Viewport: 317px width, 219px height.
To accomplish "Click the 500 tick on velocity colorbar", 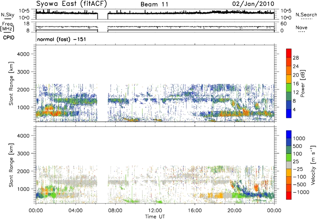I will pyautogui.click(x=298, y=146).
